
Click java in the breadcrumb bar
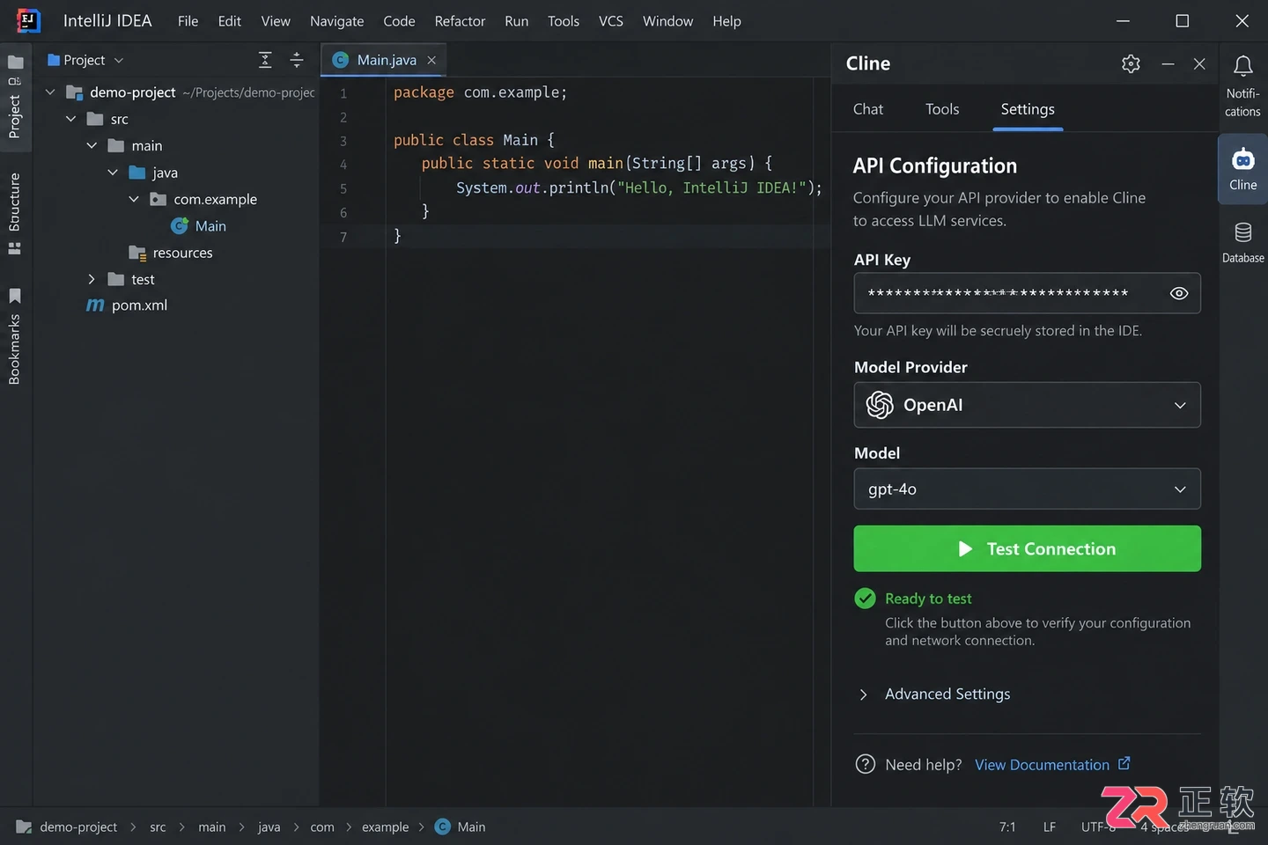[x=269, y=827]
